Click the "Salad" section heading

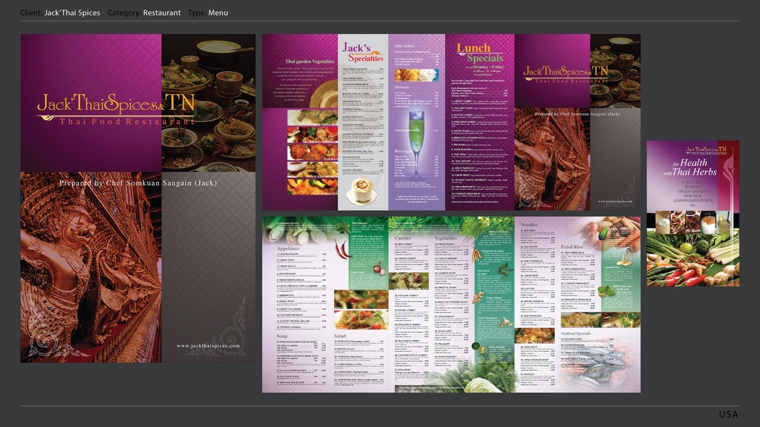(340, 335)
